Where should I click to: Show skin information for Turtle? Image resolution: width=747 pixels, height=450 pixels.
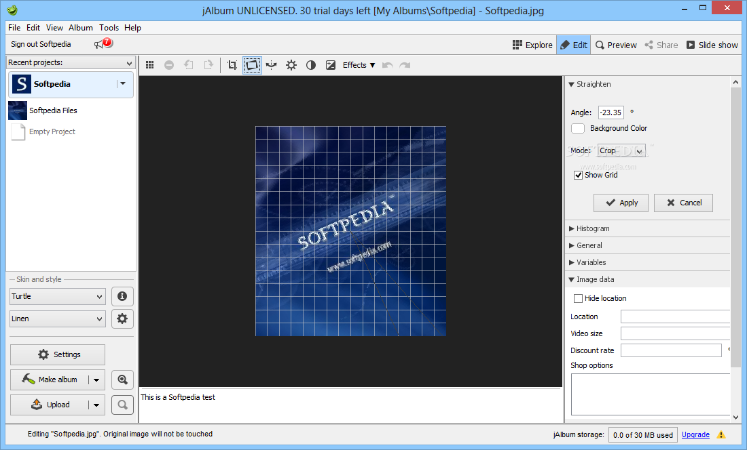(x=122, y=296)
